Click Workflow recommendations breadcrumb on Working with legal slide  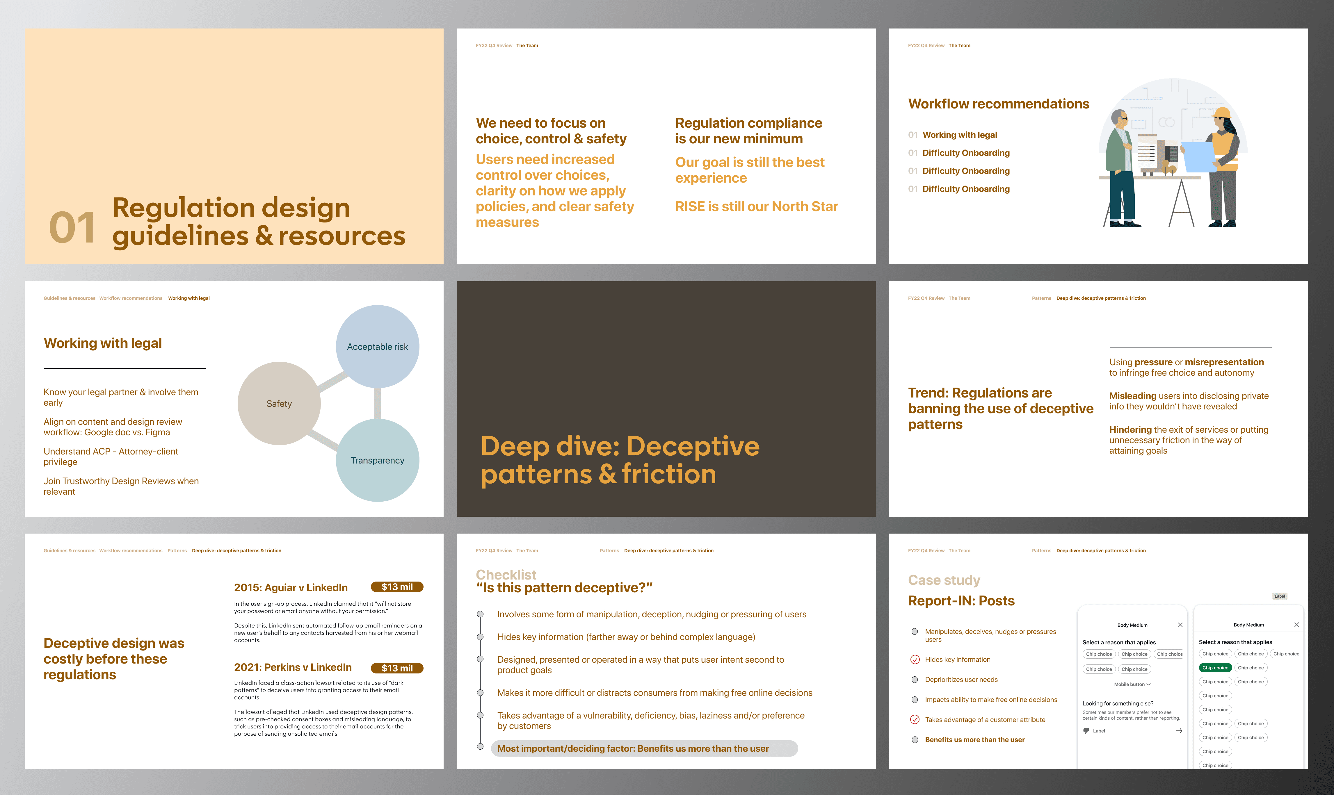point(131,298)
